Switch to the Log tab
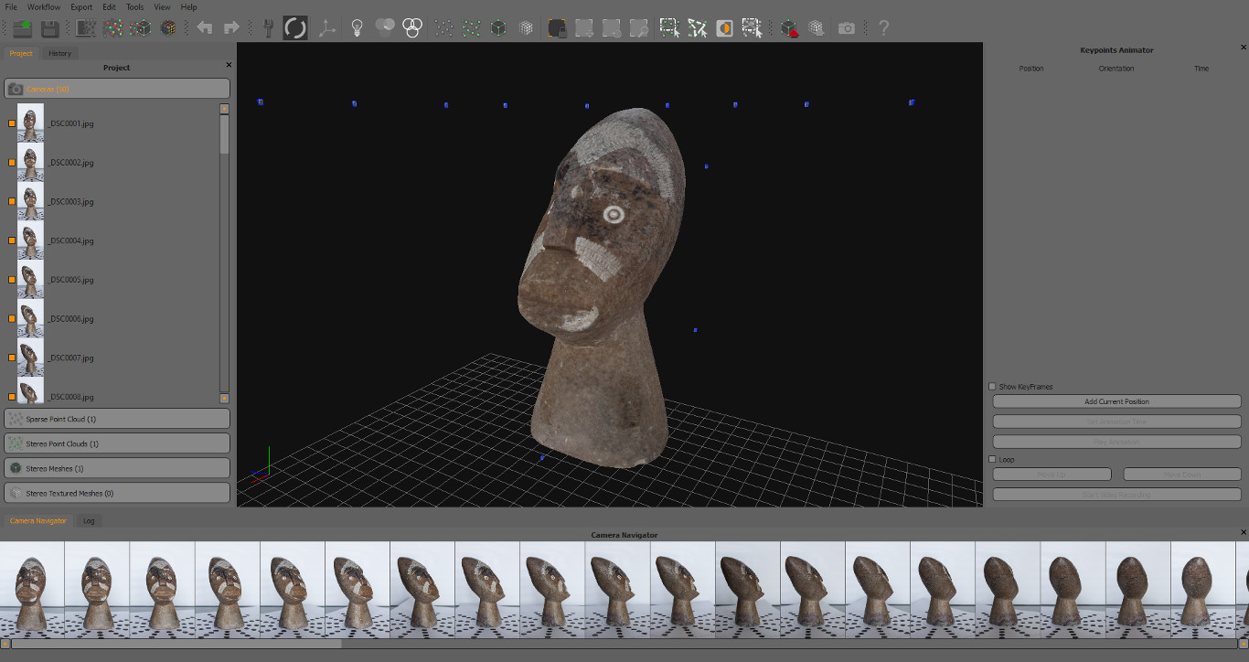 point(89,520)
